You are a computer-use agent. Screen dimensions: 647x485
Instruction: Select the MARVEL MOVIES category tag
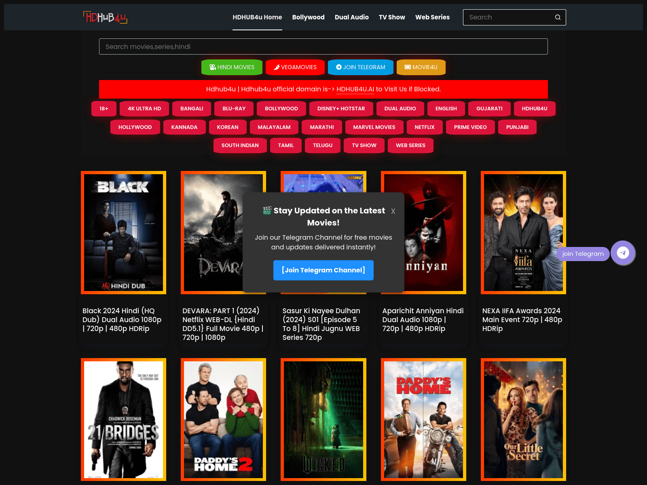[x=374, y=127]
